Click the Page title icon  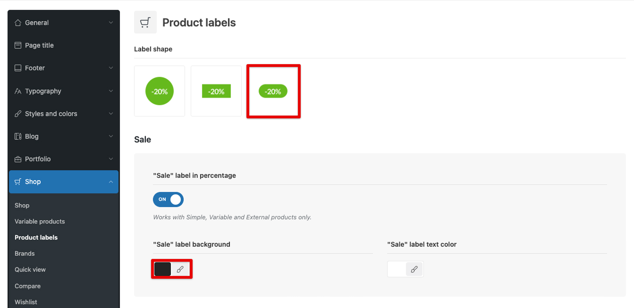pos(18,45)
